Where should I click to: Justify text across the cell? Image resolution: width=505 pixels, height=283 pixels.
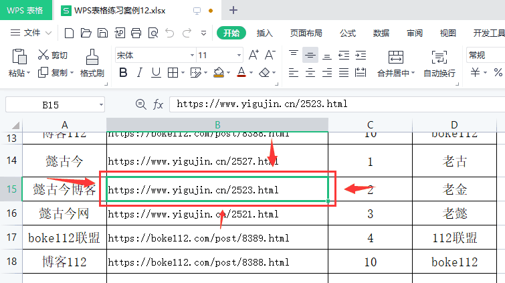click(x=344, y=72)
